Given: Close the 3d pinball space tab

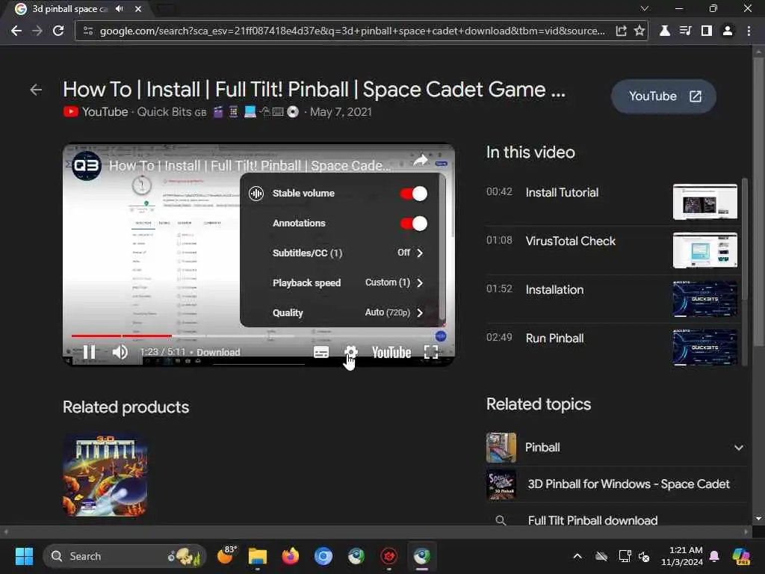Looking at the screenshot, I should pos(138,9).
